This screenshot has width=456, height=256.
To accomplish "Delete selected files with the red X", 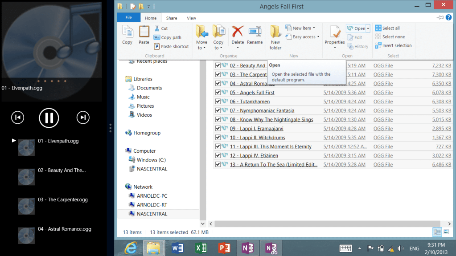I will click(238, 35).
